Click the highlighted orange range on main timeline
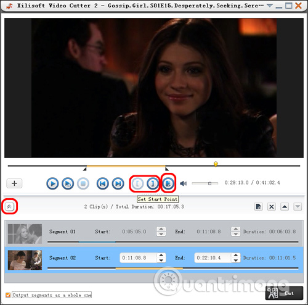 (126, 165)
